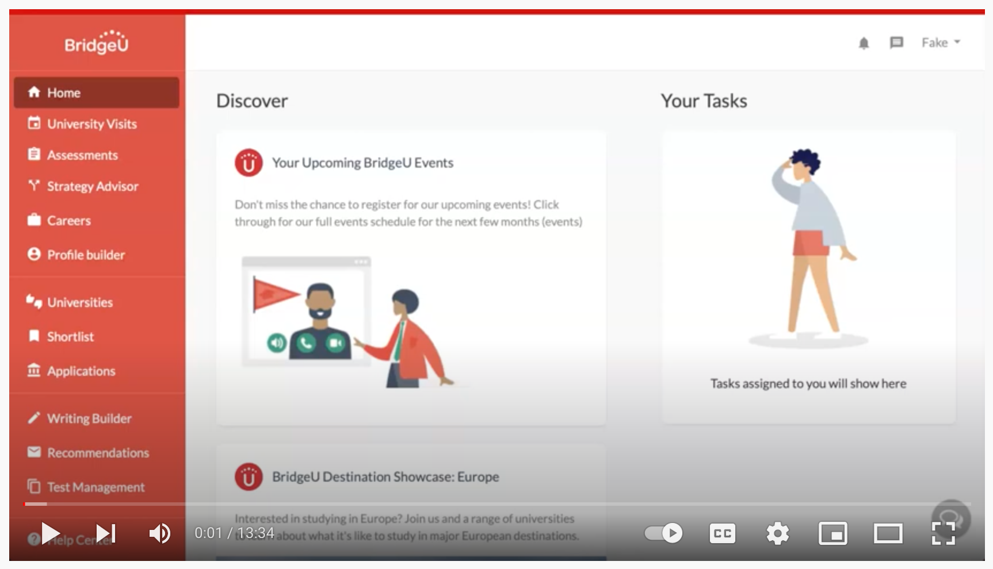The width and height of the screenshot is (993, 569).
Task: Turn on closed captions
Action: tap(722, 533)
